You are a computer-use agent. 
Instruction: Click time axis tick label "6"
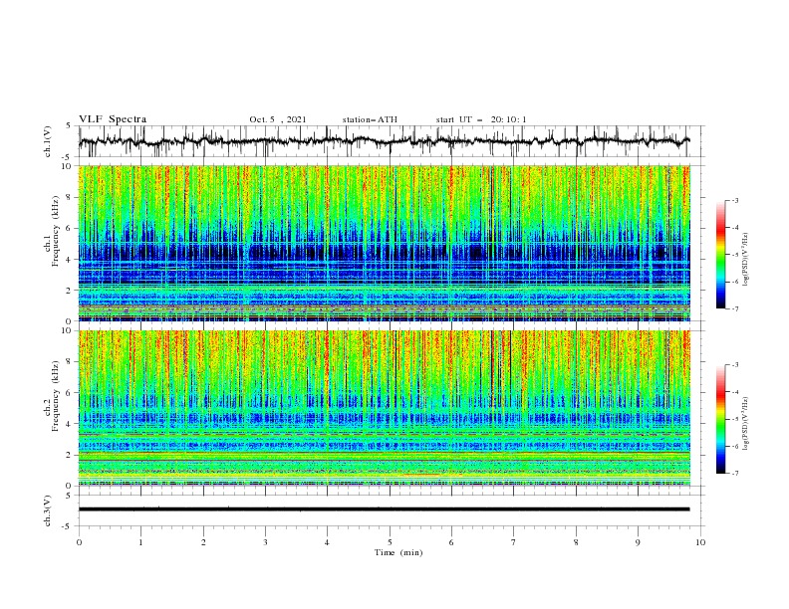[x=452, y=542]
